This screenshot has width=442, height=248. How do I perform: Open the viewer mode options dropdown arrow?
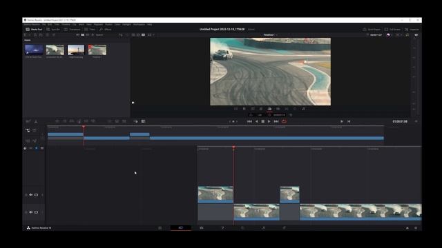(153, 35)
